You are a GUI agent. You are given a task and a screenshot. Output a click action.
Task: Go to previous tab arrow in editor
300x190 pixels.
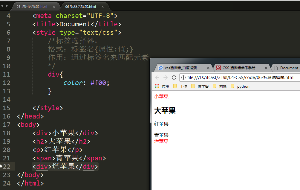(2, 6)
